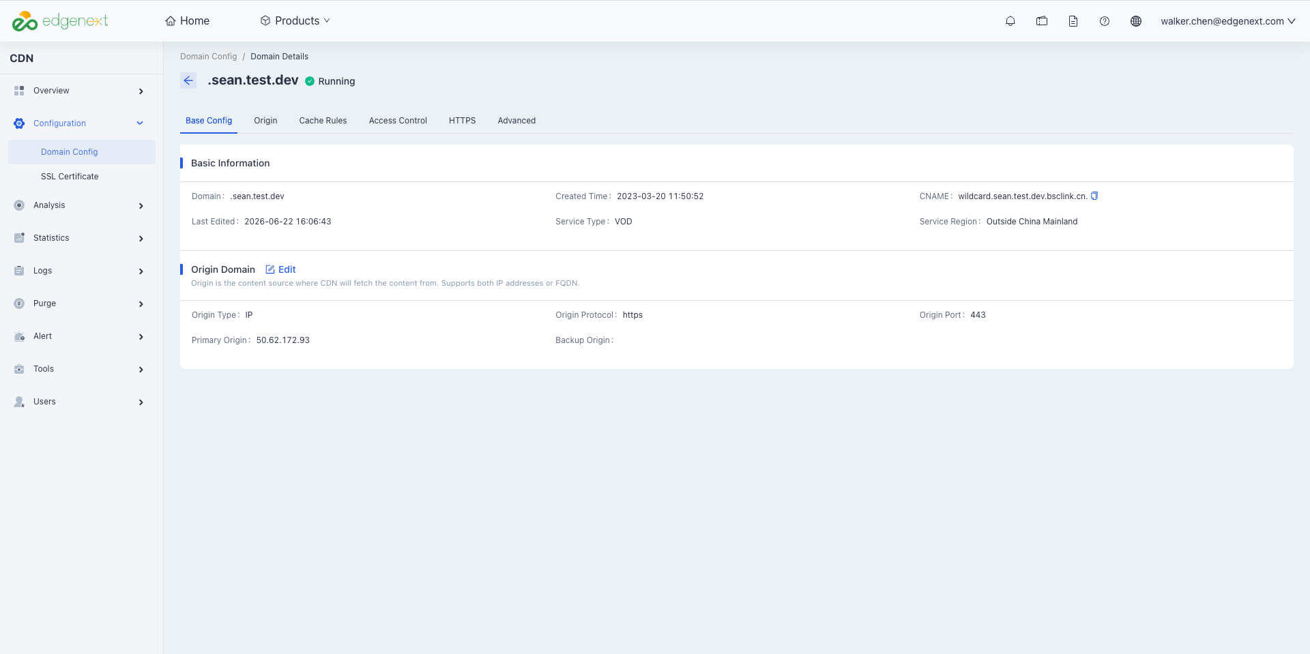Click the back arrow beside .sean.test.dev
This screenshot has width=1310, height=654.
coord(188,80)
